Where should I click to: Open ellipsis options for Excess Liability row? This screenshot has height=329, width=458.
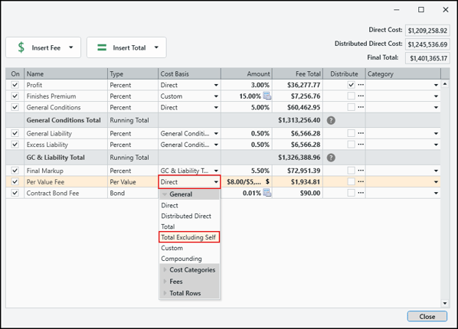click(x=361, y=145)
